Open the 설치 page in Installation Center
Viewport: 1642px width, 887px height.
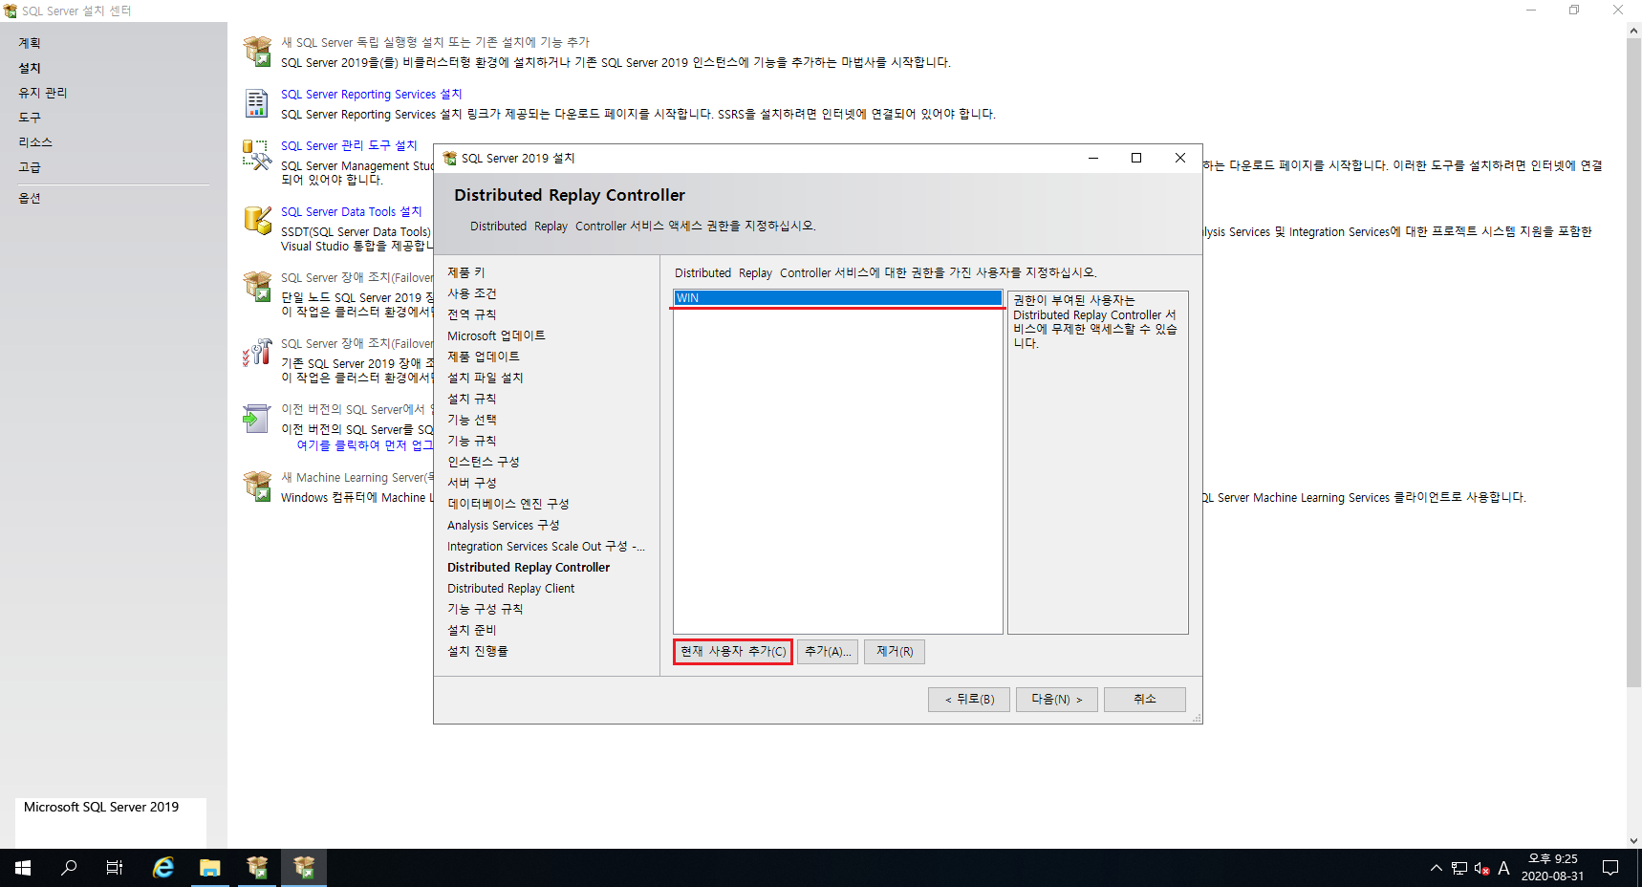30,68
